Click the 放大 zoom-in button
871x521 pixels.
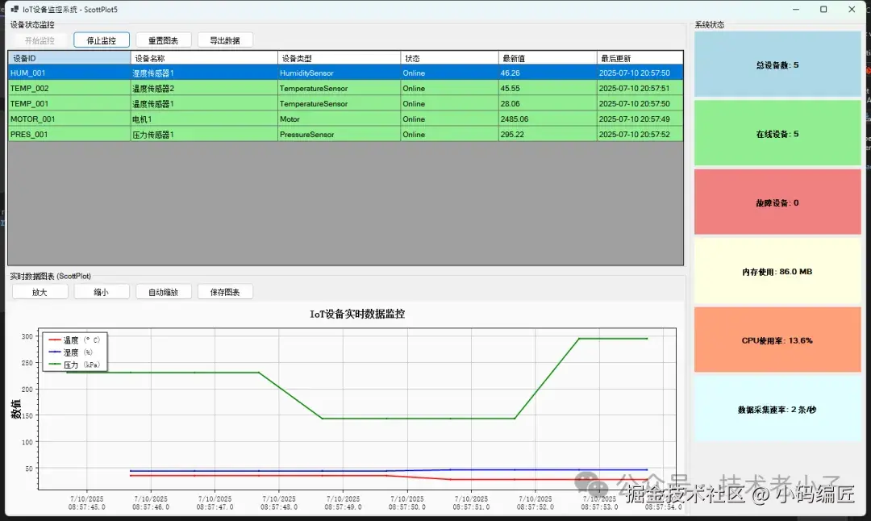point(40,292)
